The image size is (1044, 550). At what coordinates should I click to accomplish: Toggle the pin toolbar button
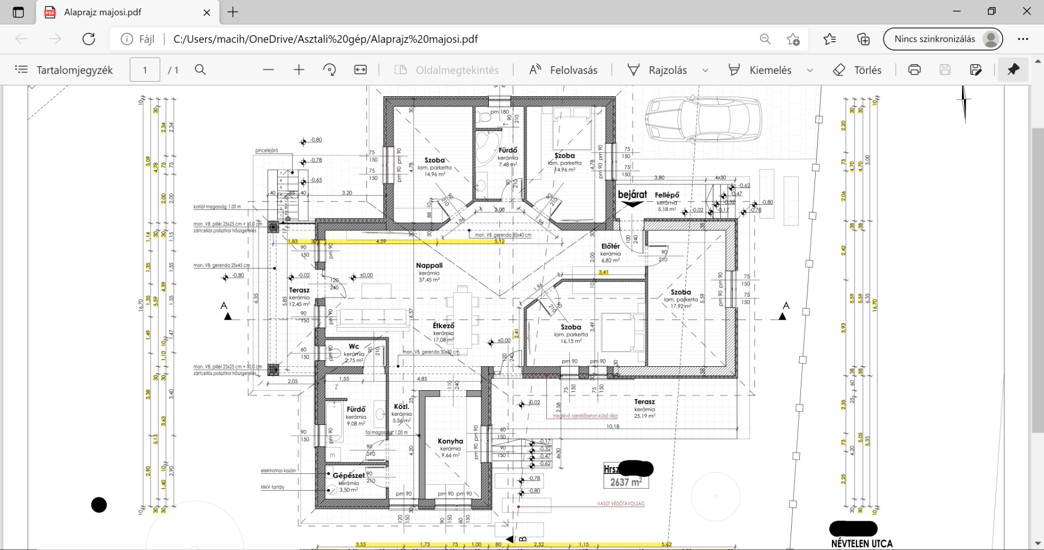pyautogui.click(x=1013, y=70)
